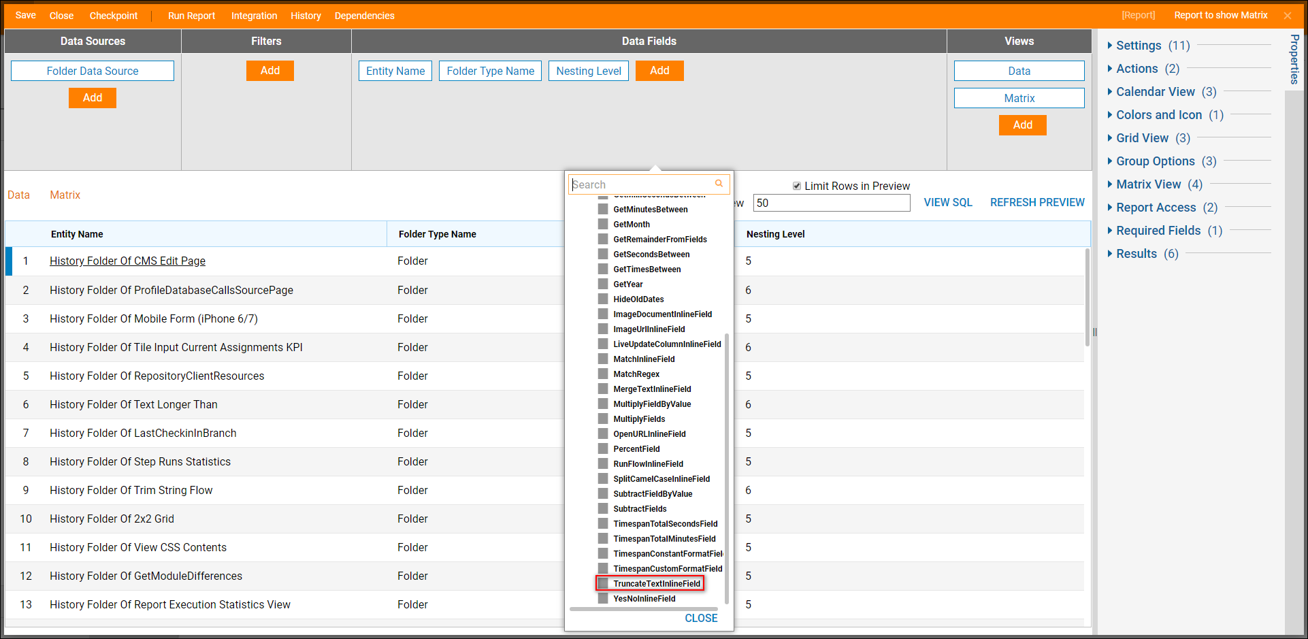Open the Integration menu item
1308x639 pixels.
click(254, 16)
